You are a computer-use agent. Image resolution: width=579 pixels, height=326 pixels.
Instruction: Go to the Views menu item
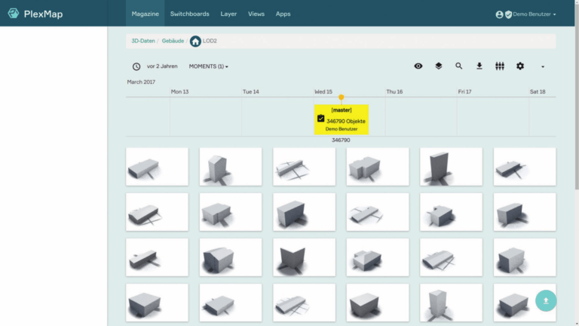(256, 14)
